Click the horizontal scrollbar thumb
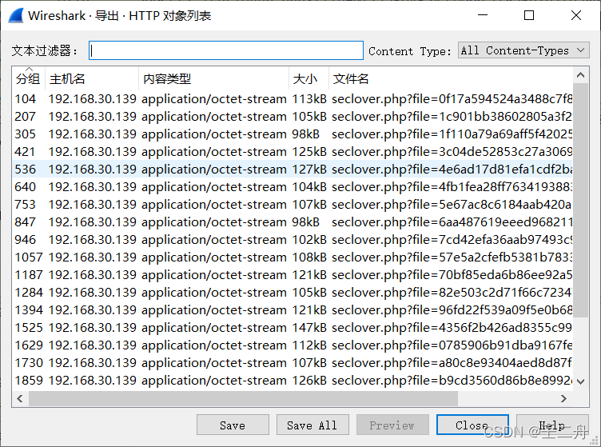Viewport: 601px width, 447px height. point(244,399)
